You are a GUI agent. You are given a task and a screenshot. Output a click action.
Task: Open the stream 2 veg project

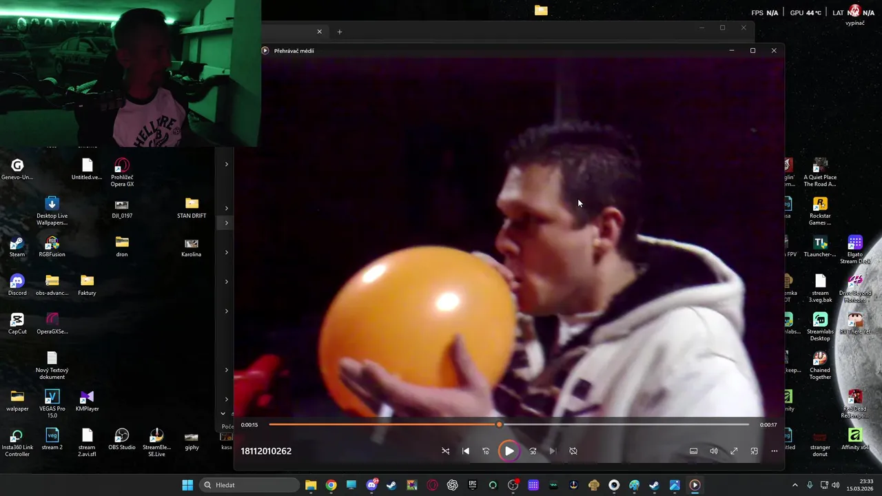pos(52,440)
